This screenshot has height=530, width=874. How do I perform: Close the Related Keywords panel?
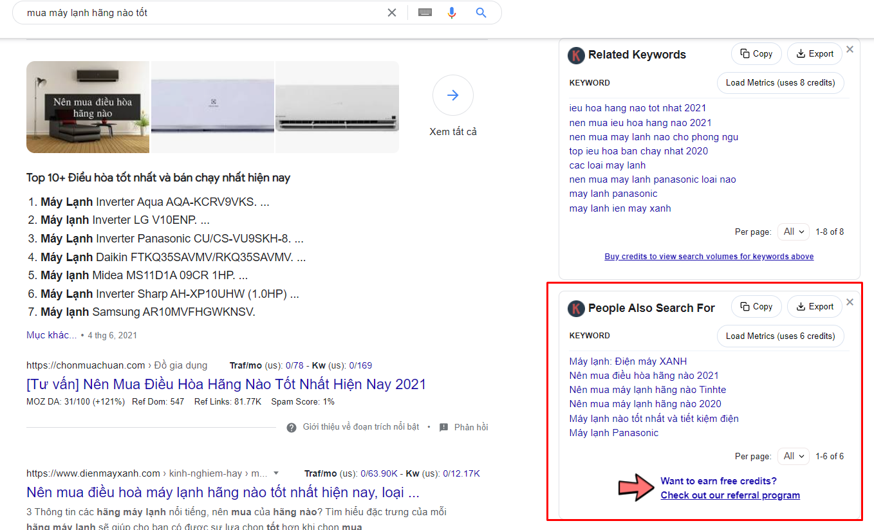(850, 50)
